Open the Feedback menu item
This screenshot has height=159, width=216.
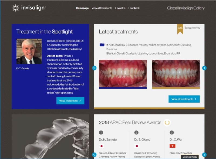[x=134, y=8]
